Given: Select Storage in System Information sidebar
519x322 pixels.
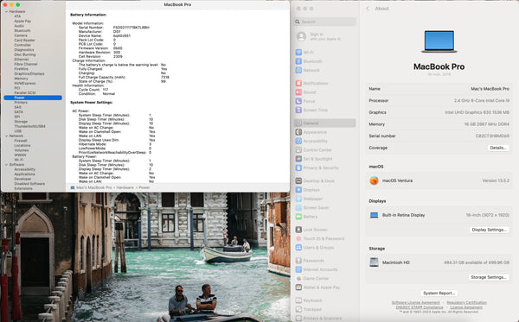Looking at the screenshot, I should (21, 122).
